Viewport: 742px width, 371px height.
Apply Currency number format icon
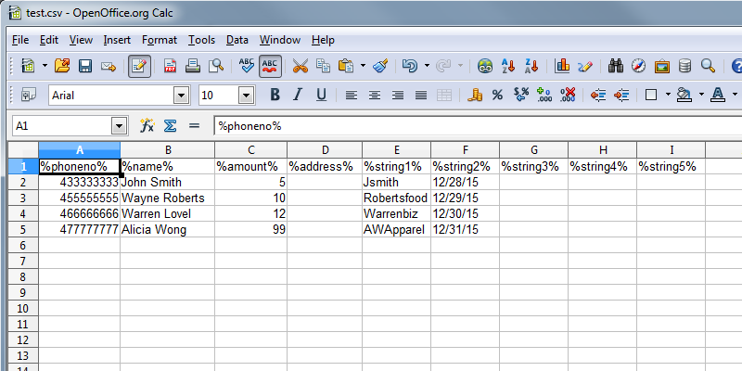pos(475,96)
